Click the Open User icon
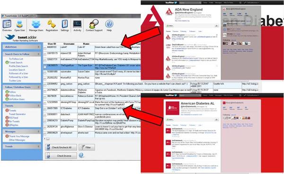 [19, 26]
